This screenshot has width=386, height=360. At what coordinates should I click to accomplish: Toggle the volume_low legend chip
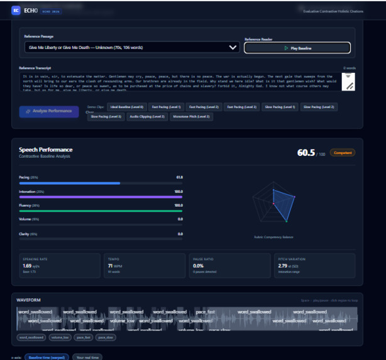(60, 337)
